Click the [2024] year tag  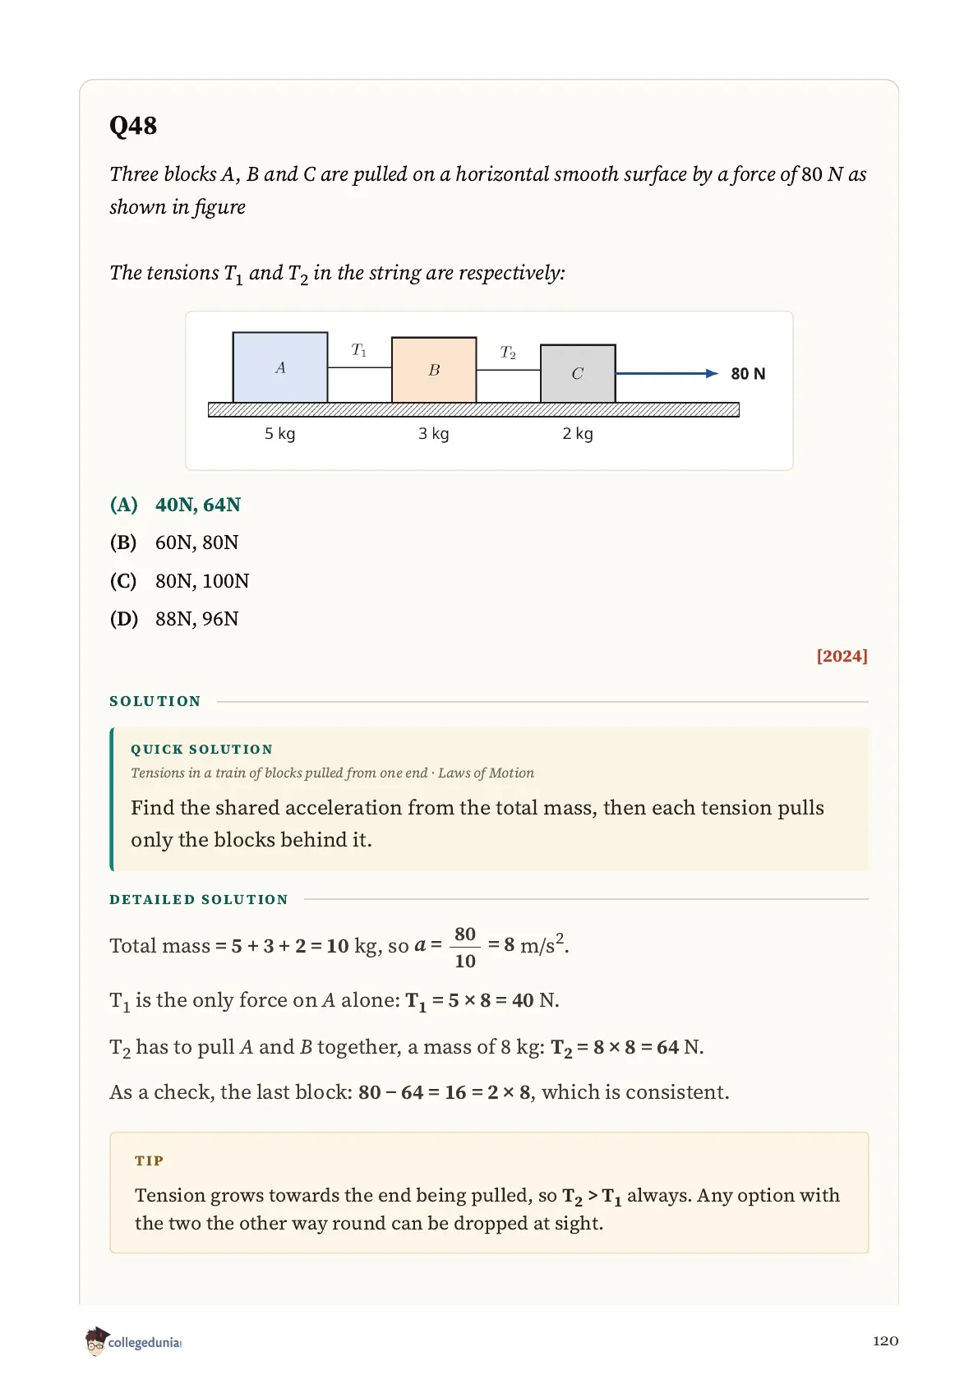842,656
